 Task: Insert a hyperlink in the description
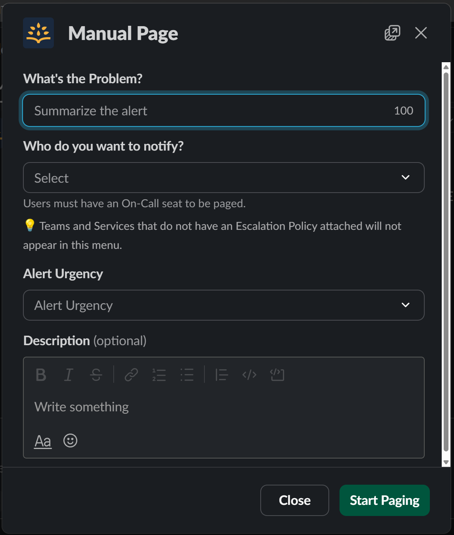pos(131,375)
